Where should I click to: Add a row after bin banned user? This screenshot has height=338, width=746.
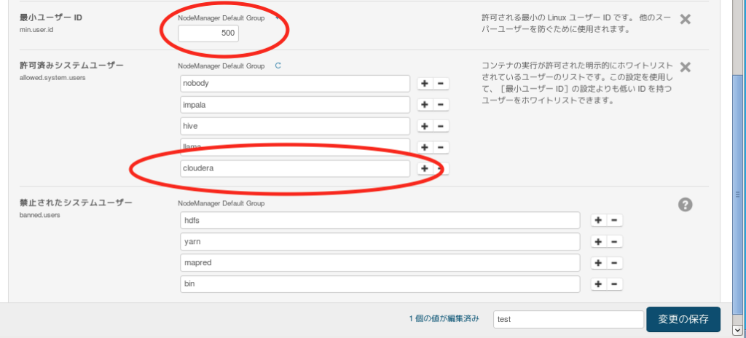pos(599,284)
